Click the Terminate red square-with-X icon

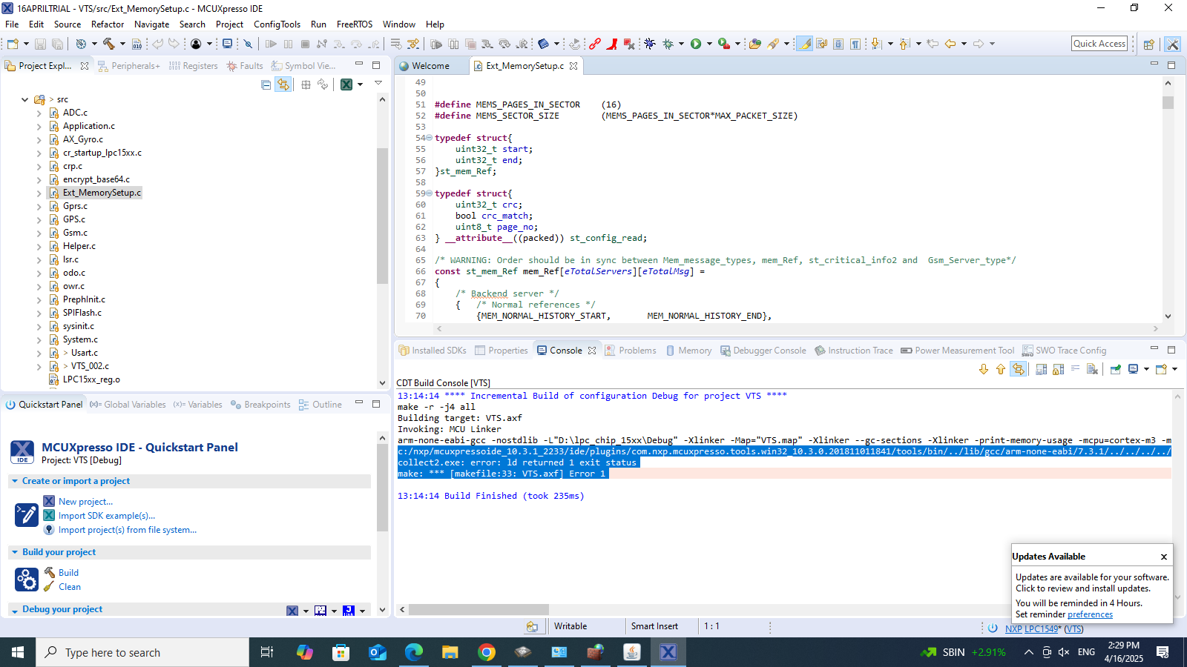(629, 44)
